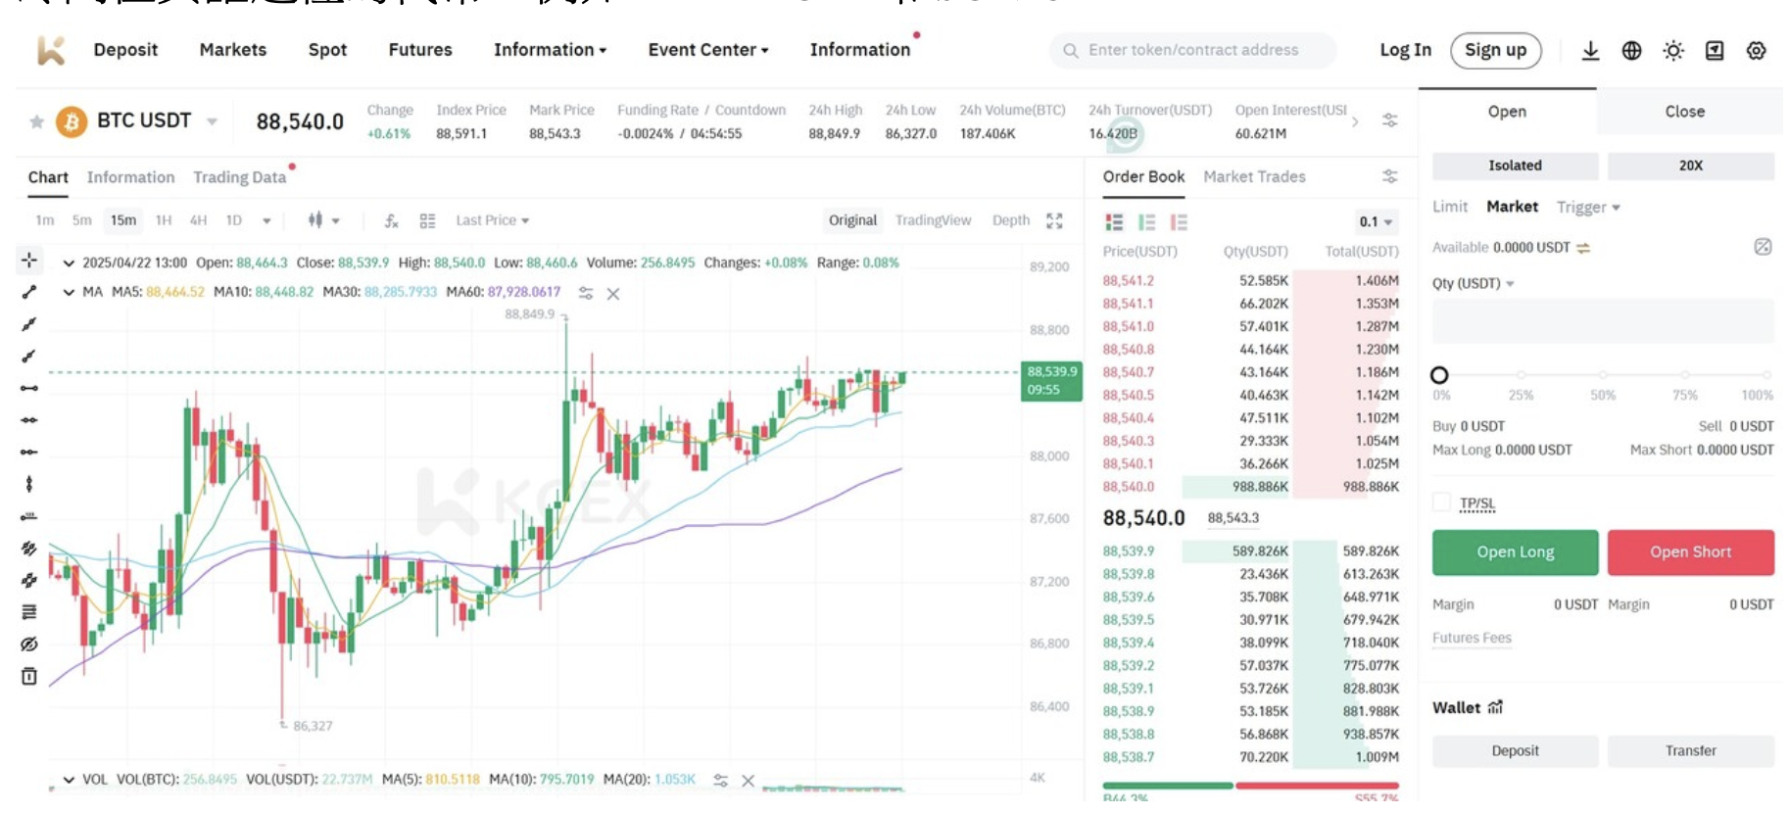This screenshot has width=1789, height=815.
Task: Toggle drawings visibility with eye icon
Action: coord(29,644)
